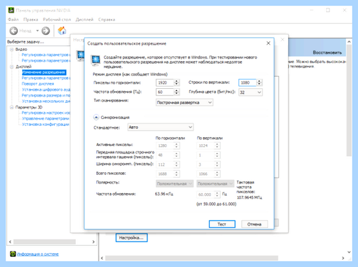Image resolution: width=358 pixels, height=267 pixels.
Task: Select Поворот дисплея in the task tree
Action: coord(38,83)
